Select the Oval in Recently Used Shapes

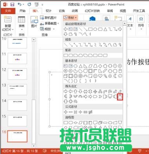point(95,29)
